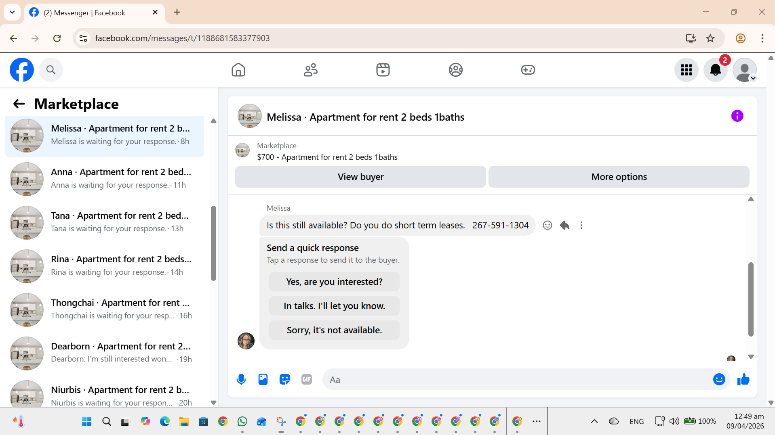Close the Messenger browser tab

click(155, 13)
